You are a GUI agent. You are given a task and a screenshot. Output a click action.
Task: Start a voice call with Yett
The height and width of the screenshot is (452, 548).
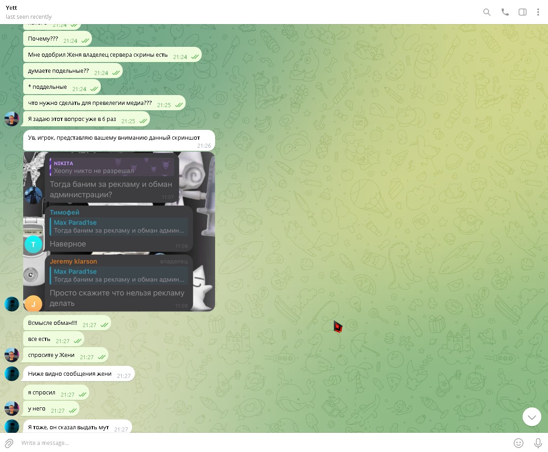tap(505, 12)
